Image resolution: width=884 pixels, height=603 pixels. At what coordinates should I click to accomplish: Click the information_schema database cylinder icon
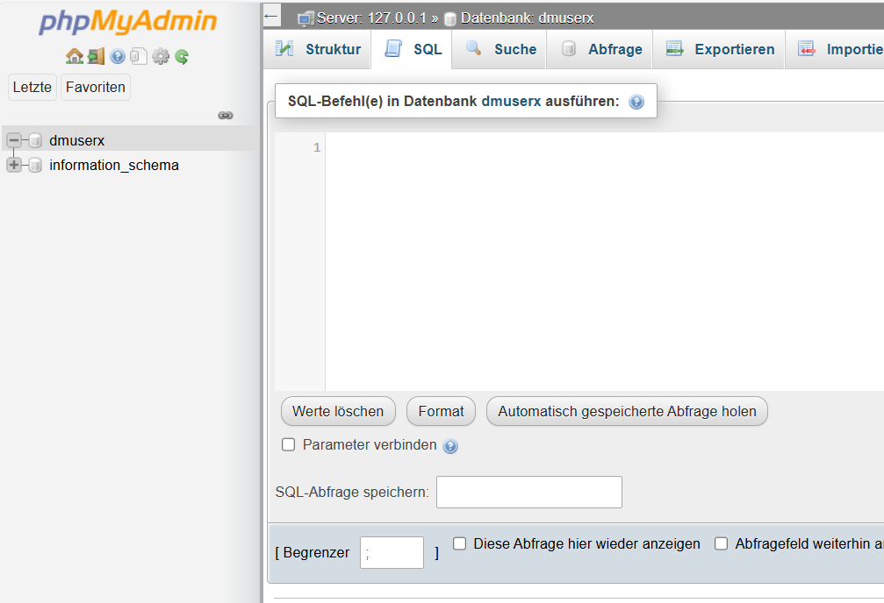35,165
